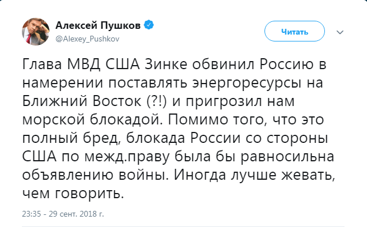Expand the tweet options chevron menu

[x=340, y=32]
